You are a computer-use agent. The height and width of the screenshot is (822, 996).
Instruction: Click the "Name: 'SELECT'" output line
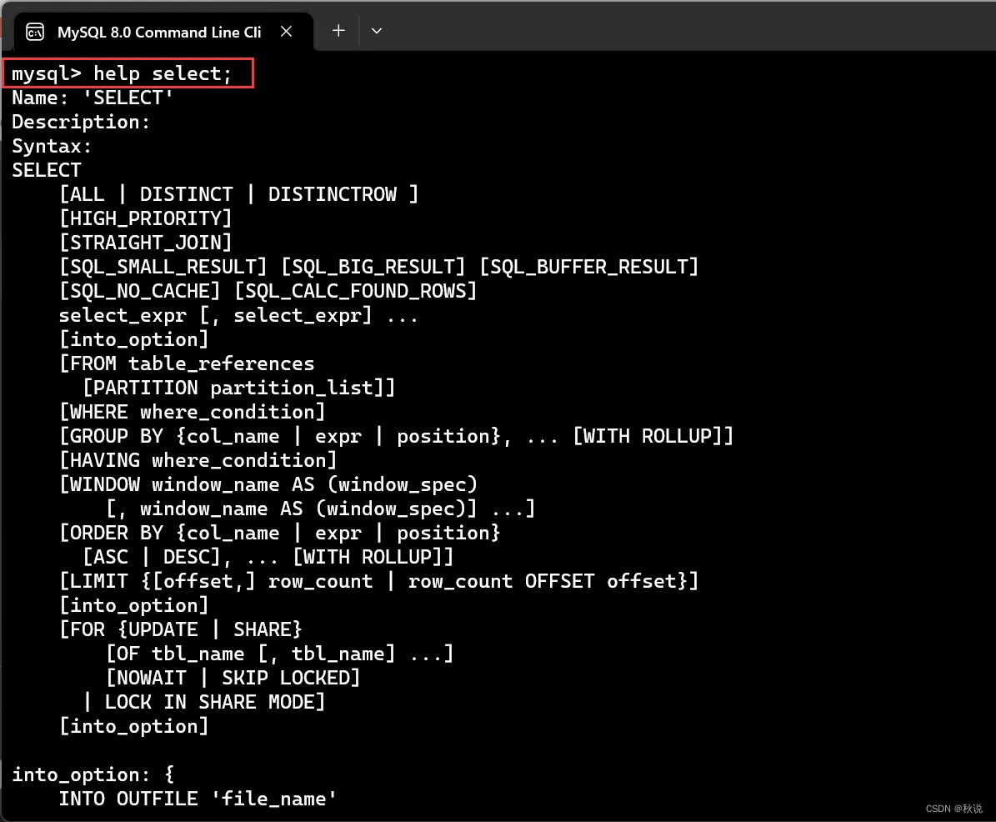click(93, 98)
